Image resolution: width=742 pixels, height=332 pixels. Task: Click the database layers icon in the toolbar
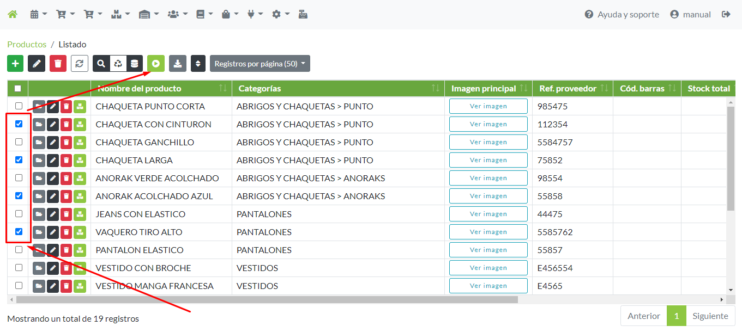[x=134, y=64]
